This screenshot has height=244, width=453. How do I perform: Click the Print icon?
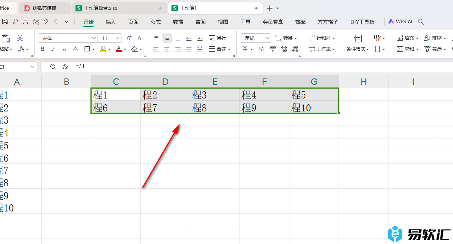26,22
